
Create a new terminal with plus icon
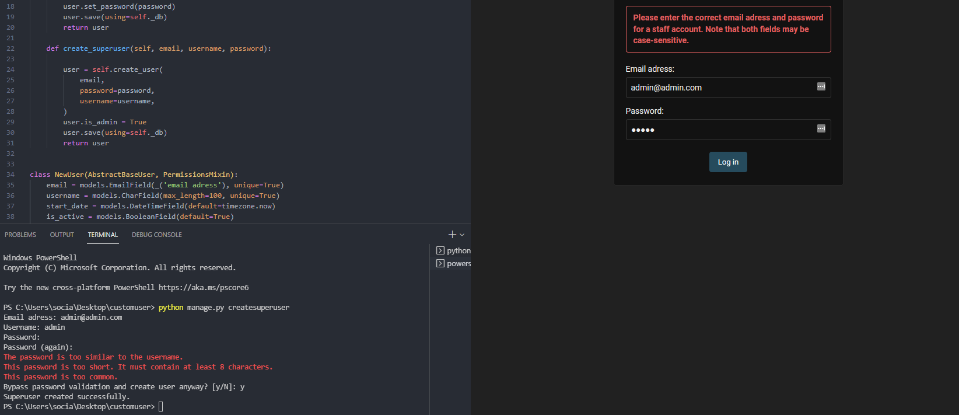point(452,235)
